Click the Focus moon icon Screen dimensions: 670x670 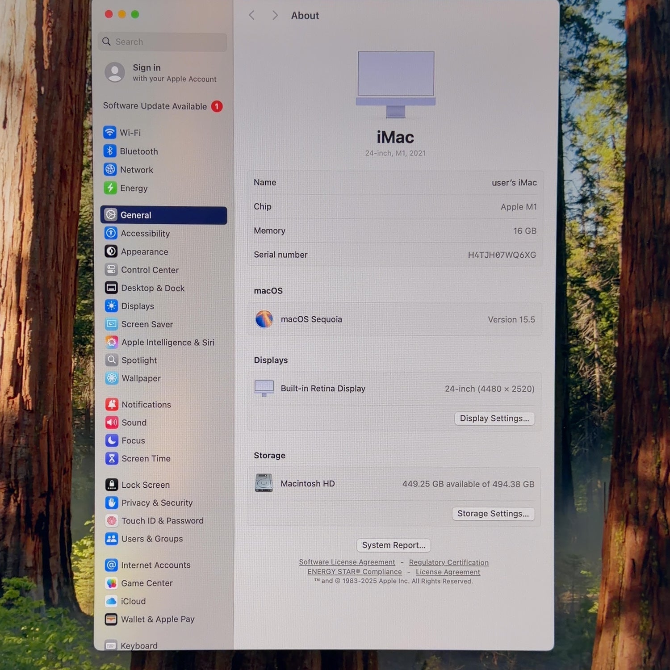click(112, 440)
